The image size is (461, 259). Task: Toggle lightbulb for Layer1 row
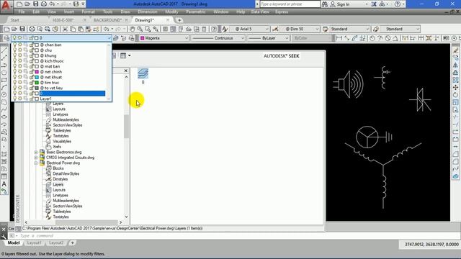(x=14, y=99)
